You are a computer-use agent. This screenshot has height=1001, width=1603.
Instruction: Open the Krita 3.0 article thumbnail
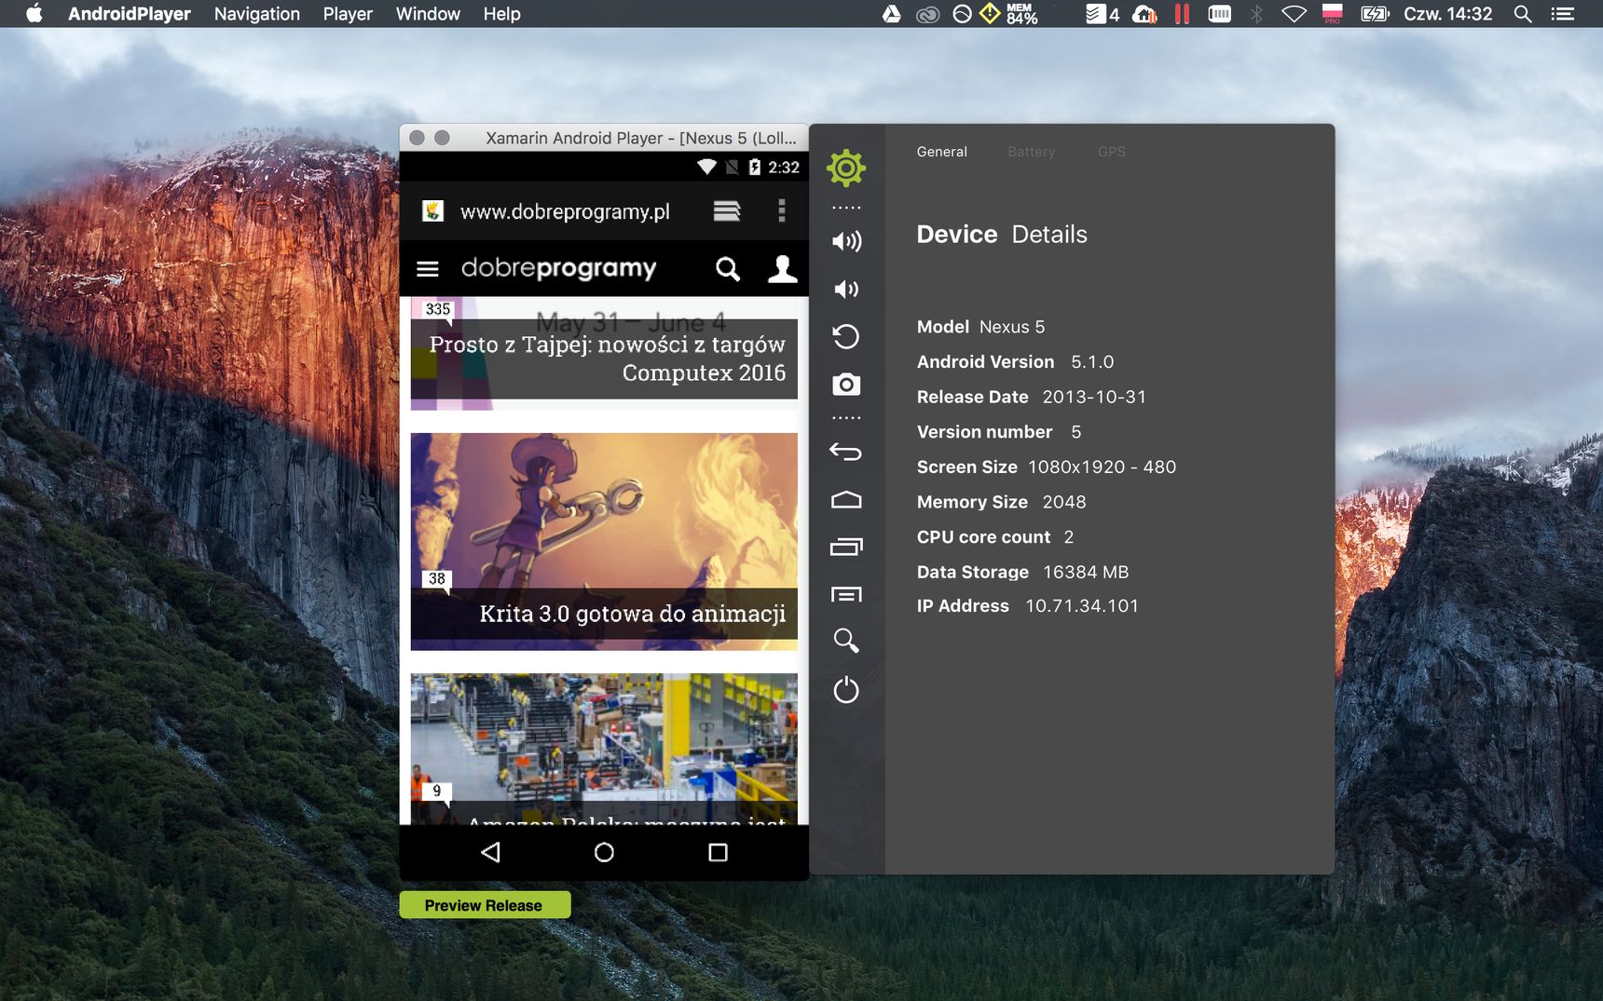pos(604,541)
